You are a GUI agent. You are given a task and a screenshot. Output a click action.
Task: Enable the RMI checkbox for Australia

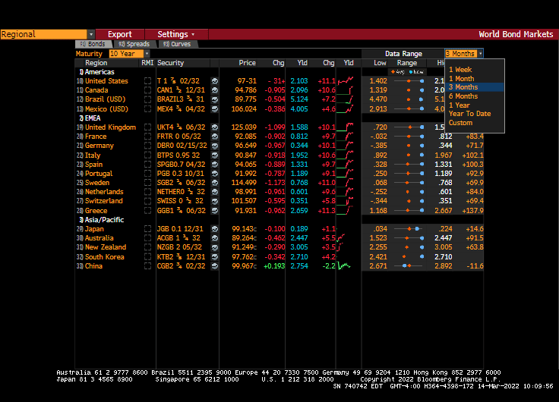(147, 238)
